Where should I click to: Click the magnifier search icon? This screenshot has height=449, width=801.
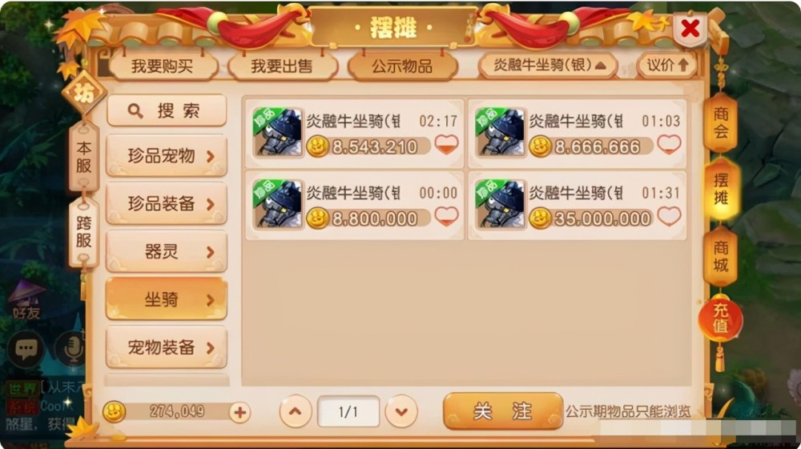[x=135, y=110]
